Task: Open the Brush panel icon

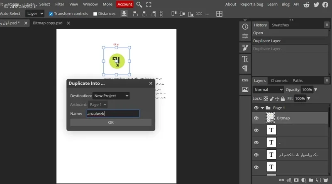Action: point(245,48)
